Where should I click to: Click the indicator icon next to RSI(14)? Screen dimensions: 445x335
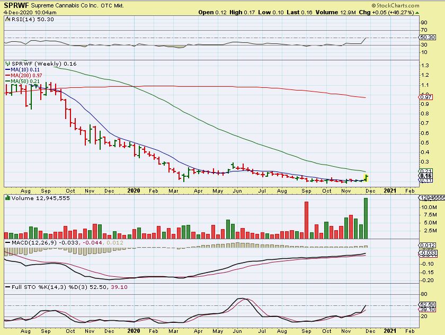click(8, 19)
